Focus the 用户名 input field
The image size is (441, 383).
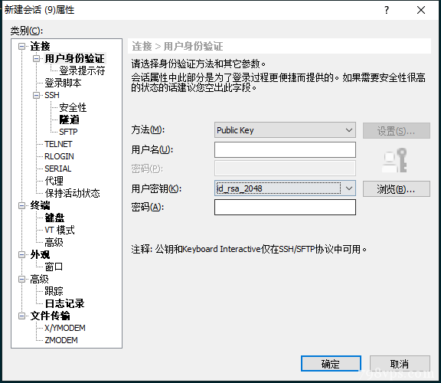285,149
